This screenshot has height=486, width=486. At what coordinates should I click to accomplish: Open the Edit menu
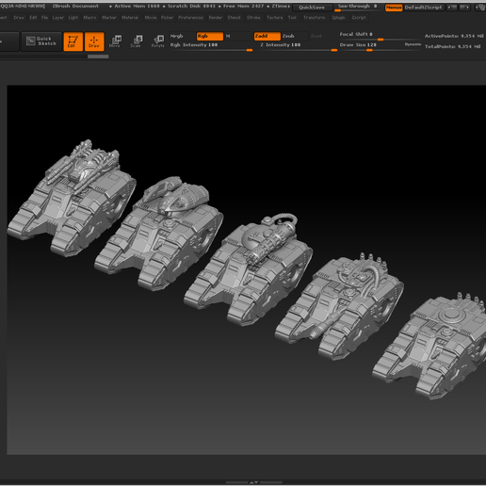pyautogui.click(x=33, y=18)
